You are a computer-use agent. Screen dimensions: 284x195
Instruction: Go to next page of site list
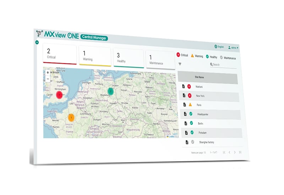tap(235, 152)
